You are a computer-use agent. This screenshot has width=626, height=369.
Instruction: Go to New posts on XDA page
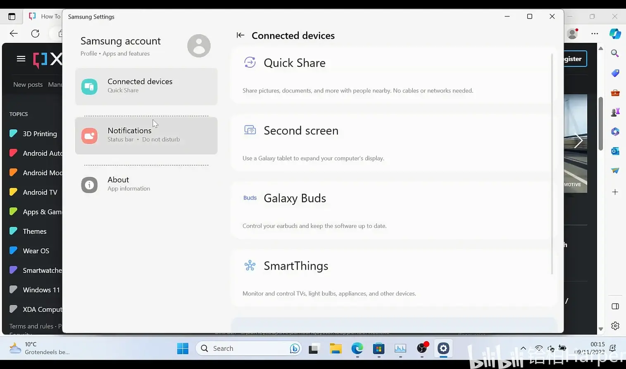tap(28, 85)
